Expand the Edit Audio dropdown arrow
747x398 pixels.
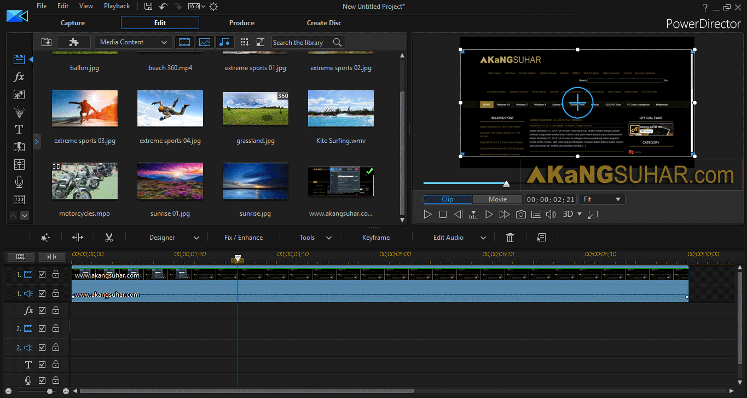coord(483,238)
